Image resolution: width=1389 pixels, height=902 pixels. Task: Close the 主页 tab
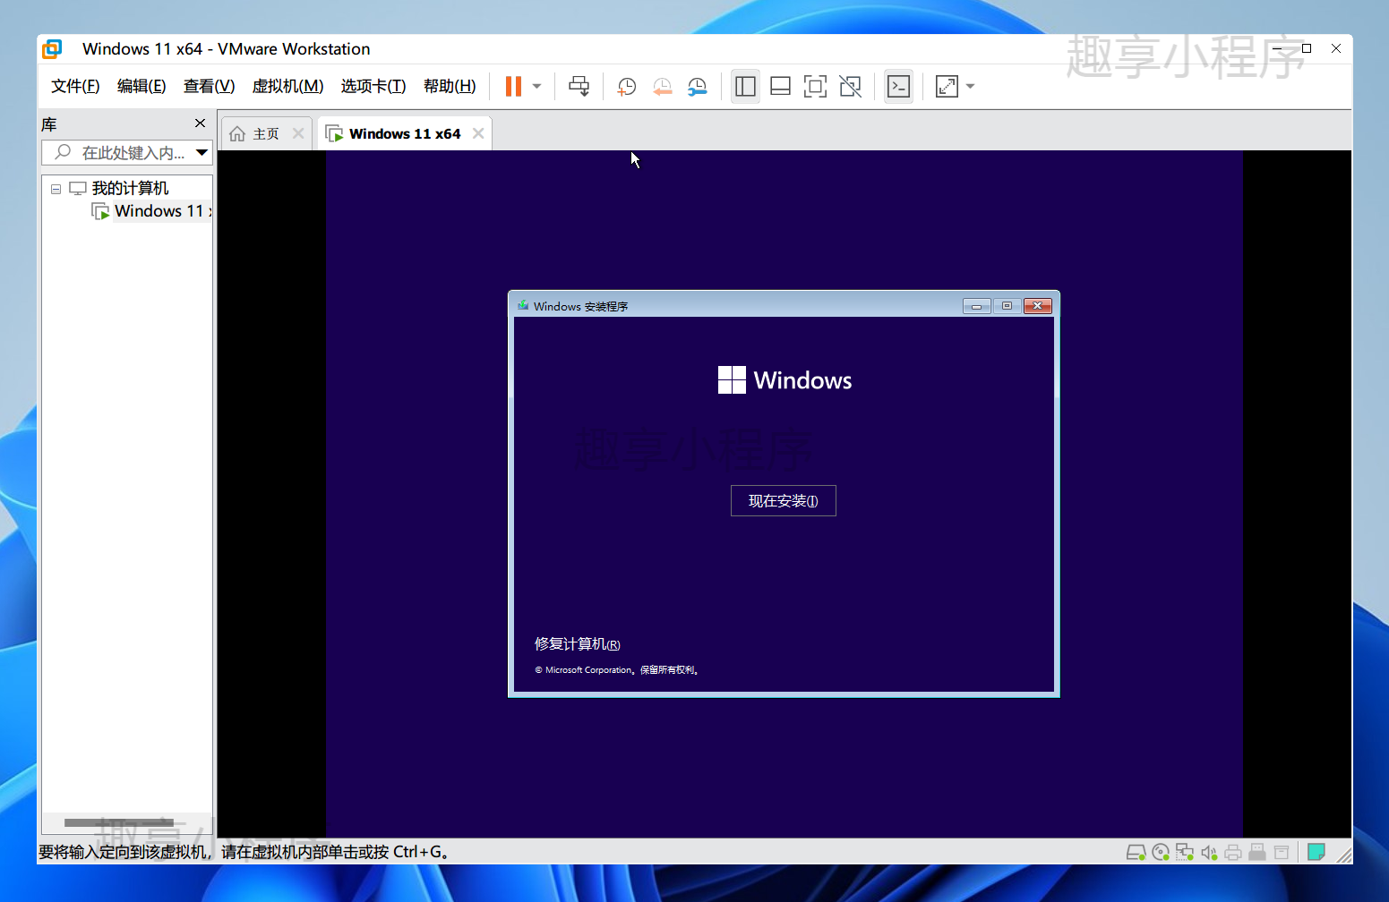tap(298, 133)
